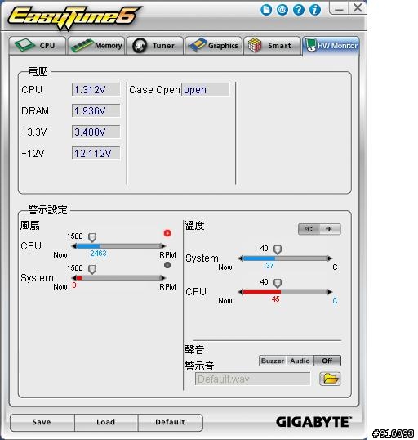Image resolution: width=418 pixels, height=440 pixels.
Task: Open the Tuner tab
Action: coord(155,46)
